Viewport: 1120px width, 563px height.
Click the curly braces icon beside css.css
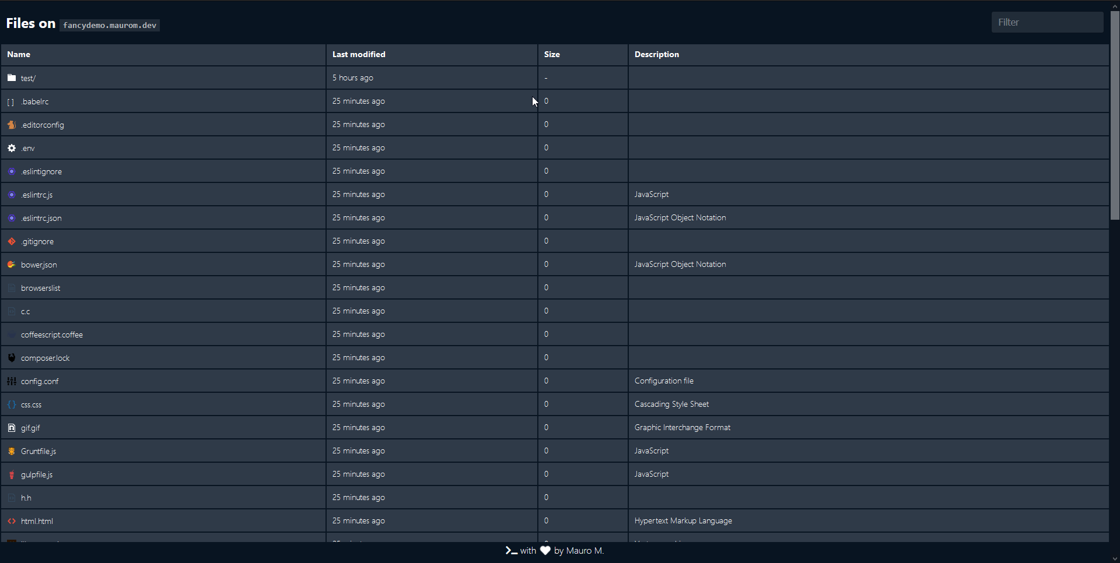click(x=12, y=404)
